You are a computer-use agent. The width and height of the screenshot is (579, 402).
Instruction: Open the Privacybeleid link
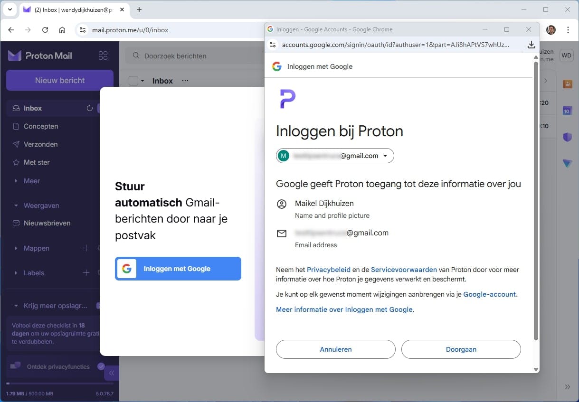tap(329, 270)
